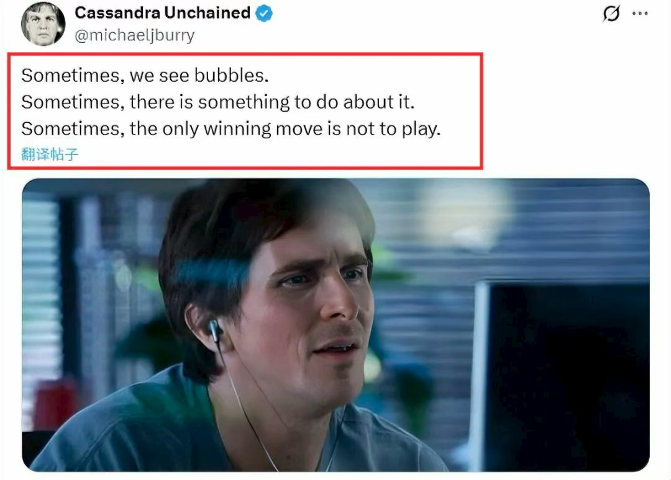671x480 pixels.
Task: Open Cassandra Unchained's profile avatar
Action: click(x=43, y=24)
